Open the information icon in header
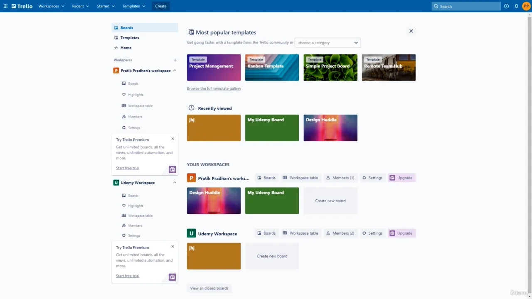Image resolution: width=532 pixels, height=299 pixels. pyautogui.click(x=506, y=6)
